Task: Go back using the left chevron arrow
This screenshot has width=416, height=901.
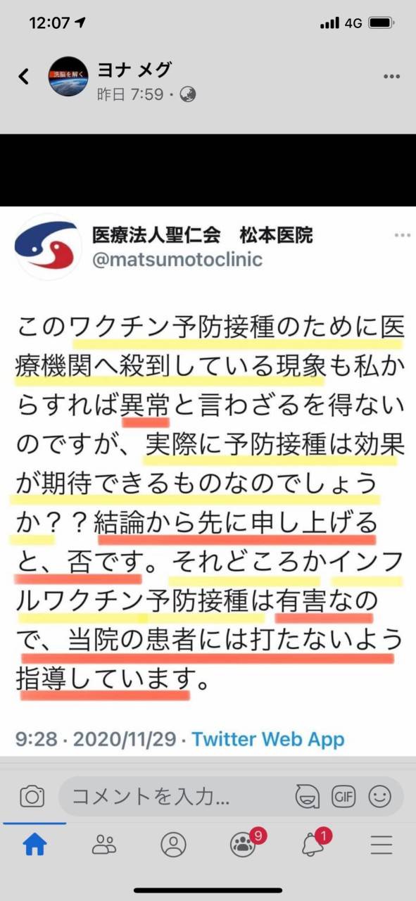Action: pos(25,77)
